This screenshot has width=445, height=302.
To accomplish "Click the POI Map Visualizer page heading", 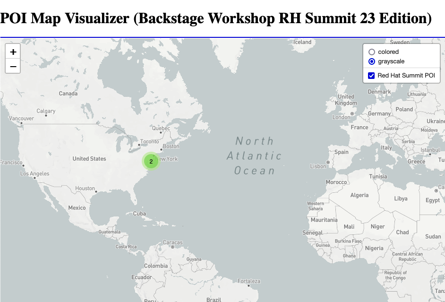I will coord(216,18).
